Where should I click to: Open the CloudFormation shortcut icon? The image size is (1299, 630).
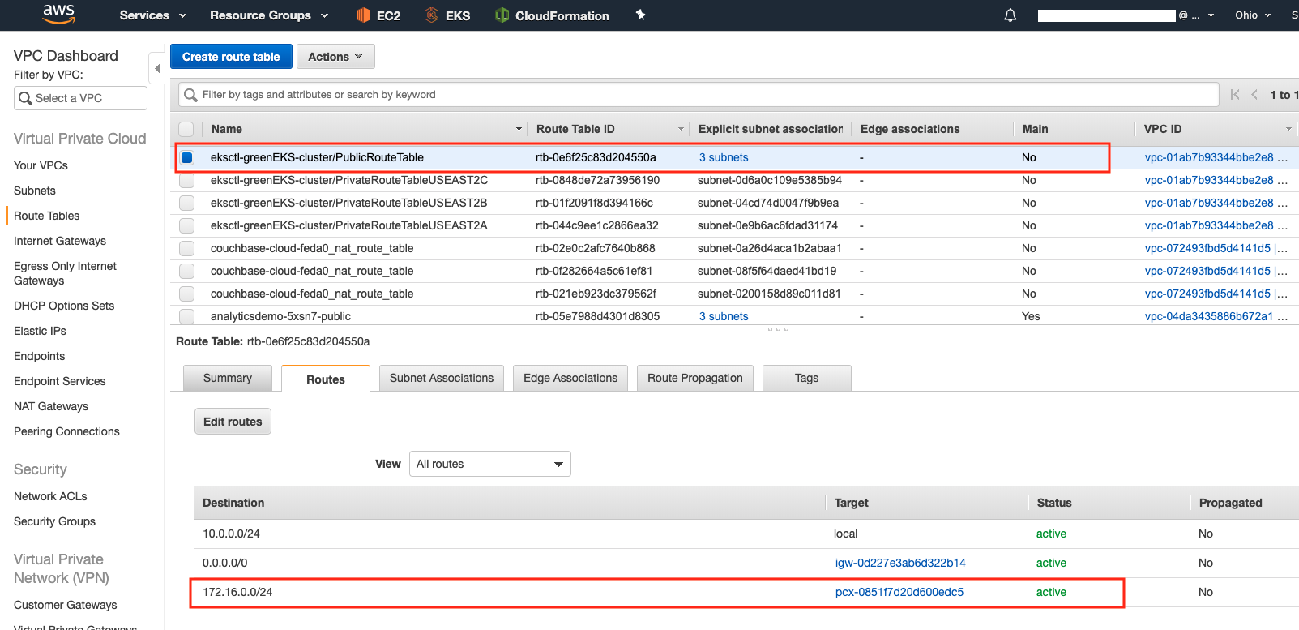(x=502, y=15)
